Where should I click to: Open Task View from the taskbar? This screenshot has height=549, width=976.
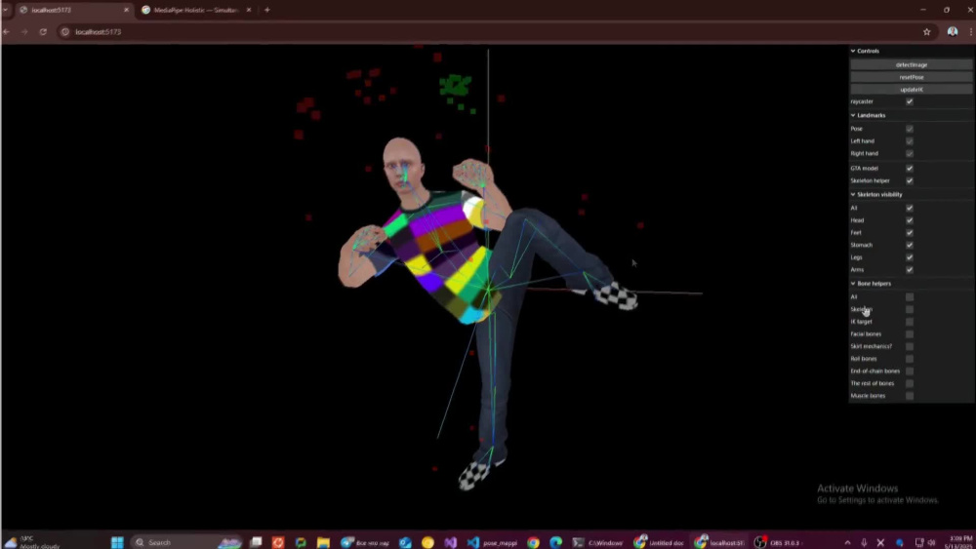pos(256,542)
